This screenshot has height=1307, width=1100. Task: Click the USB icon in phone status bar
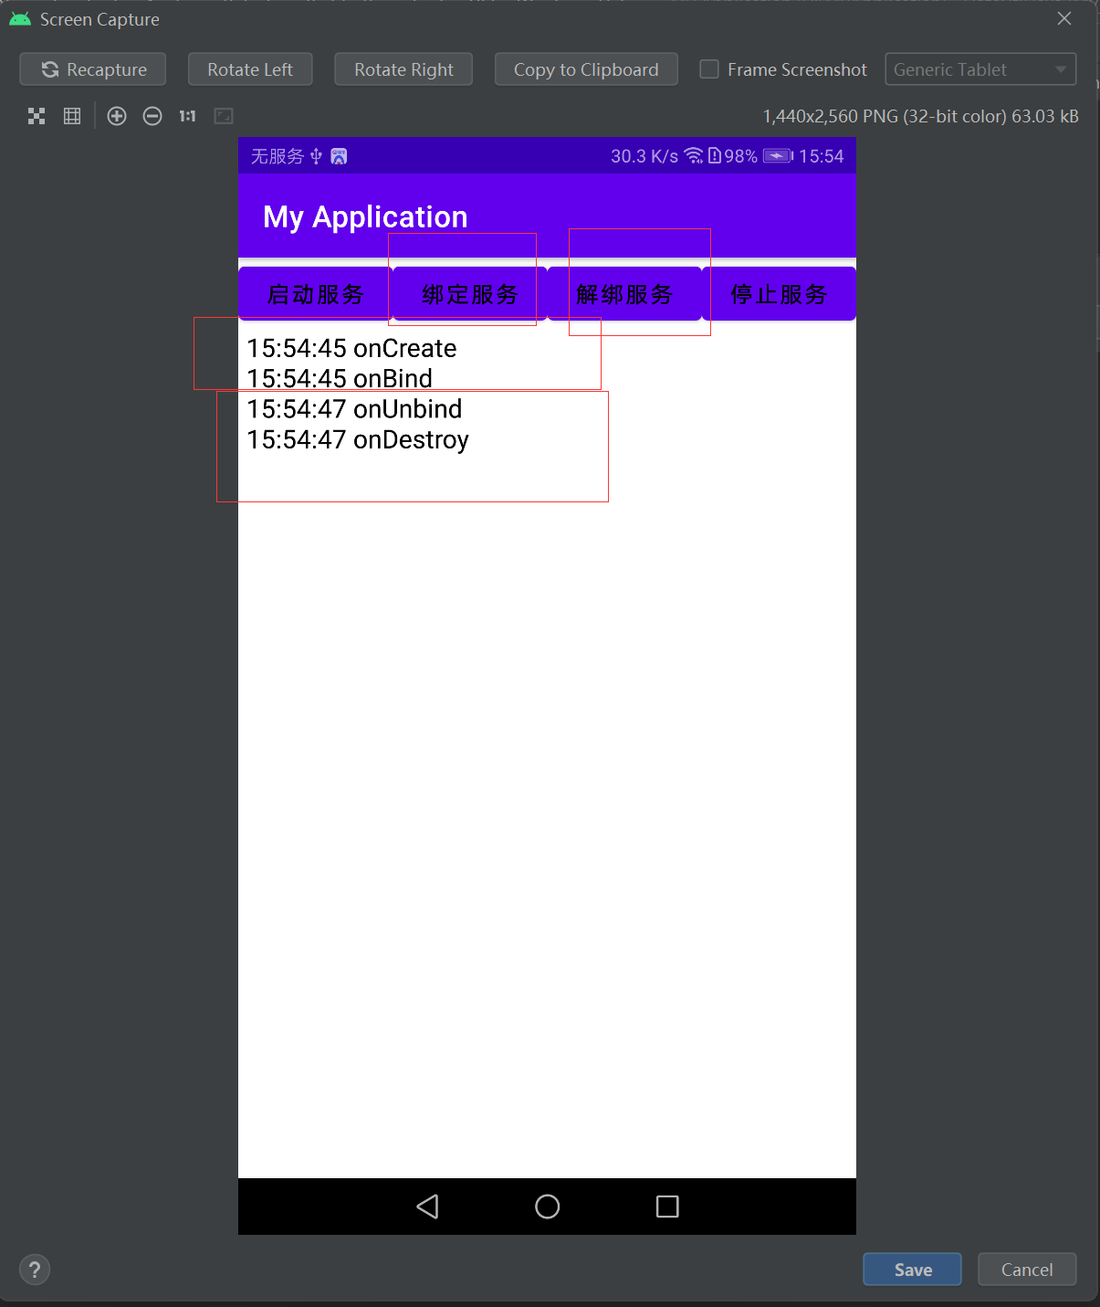[x=316, y=156]
